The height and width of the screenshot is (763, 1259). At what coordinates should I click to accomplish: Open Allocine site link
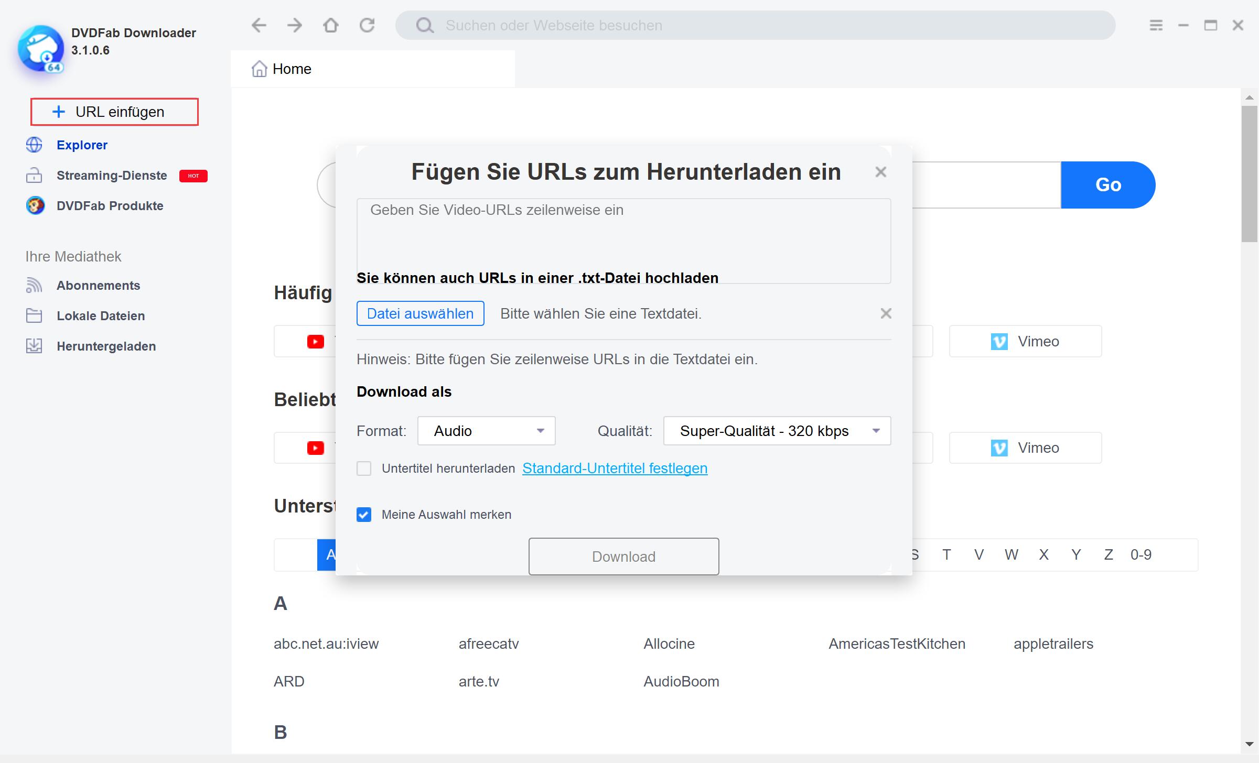click(x=669, y=644)
